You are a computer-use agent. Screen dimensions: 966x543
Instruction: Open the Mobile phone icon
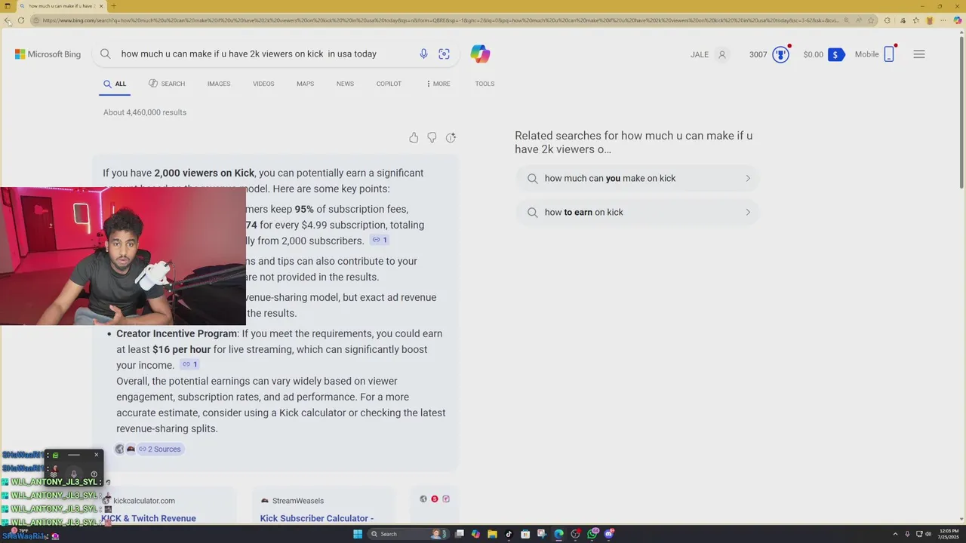click(889, 54)
